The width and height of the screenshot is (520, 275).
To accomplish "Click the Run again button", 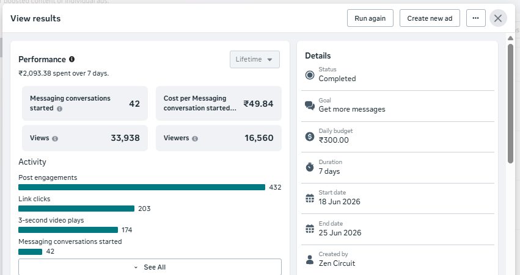I will tap(370, 18).
